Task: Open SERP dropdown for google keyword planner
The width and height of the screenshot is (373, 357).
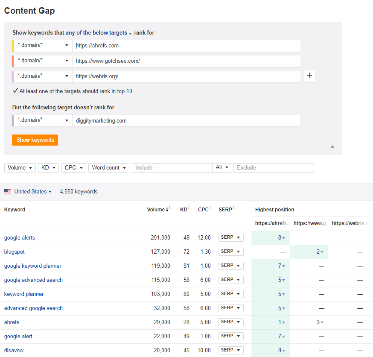Action: click(x=231, y=266)
